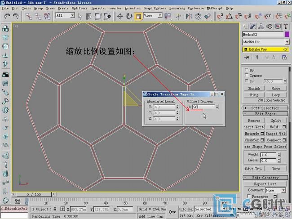Open Chamfer settings box button
This screenshot has height=219, width=292.
[262, 140]
